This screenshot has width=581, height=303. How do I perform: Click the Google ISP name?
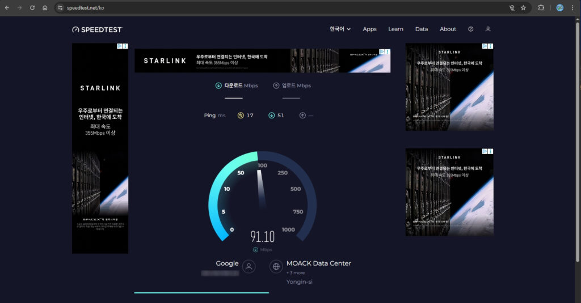point(227,263)
